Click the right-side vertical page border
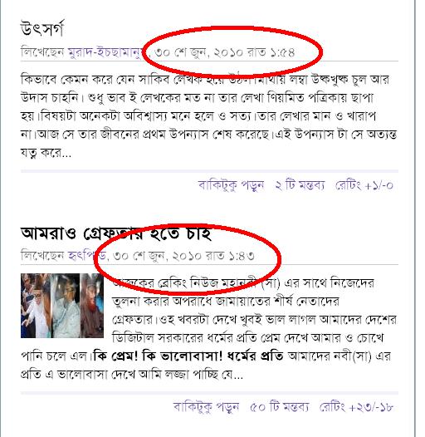The image size is (425, 437). point(415,218)
